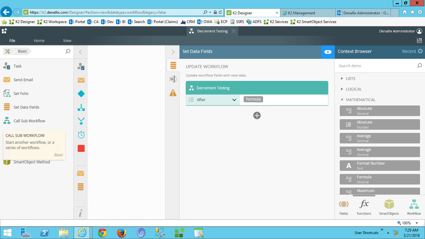Launch Chrome from the taskbar
The height and width of the screenshot is (239, 425).
(x=102, y=233)
